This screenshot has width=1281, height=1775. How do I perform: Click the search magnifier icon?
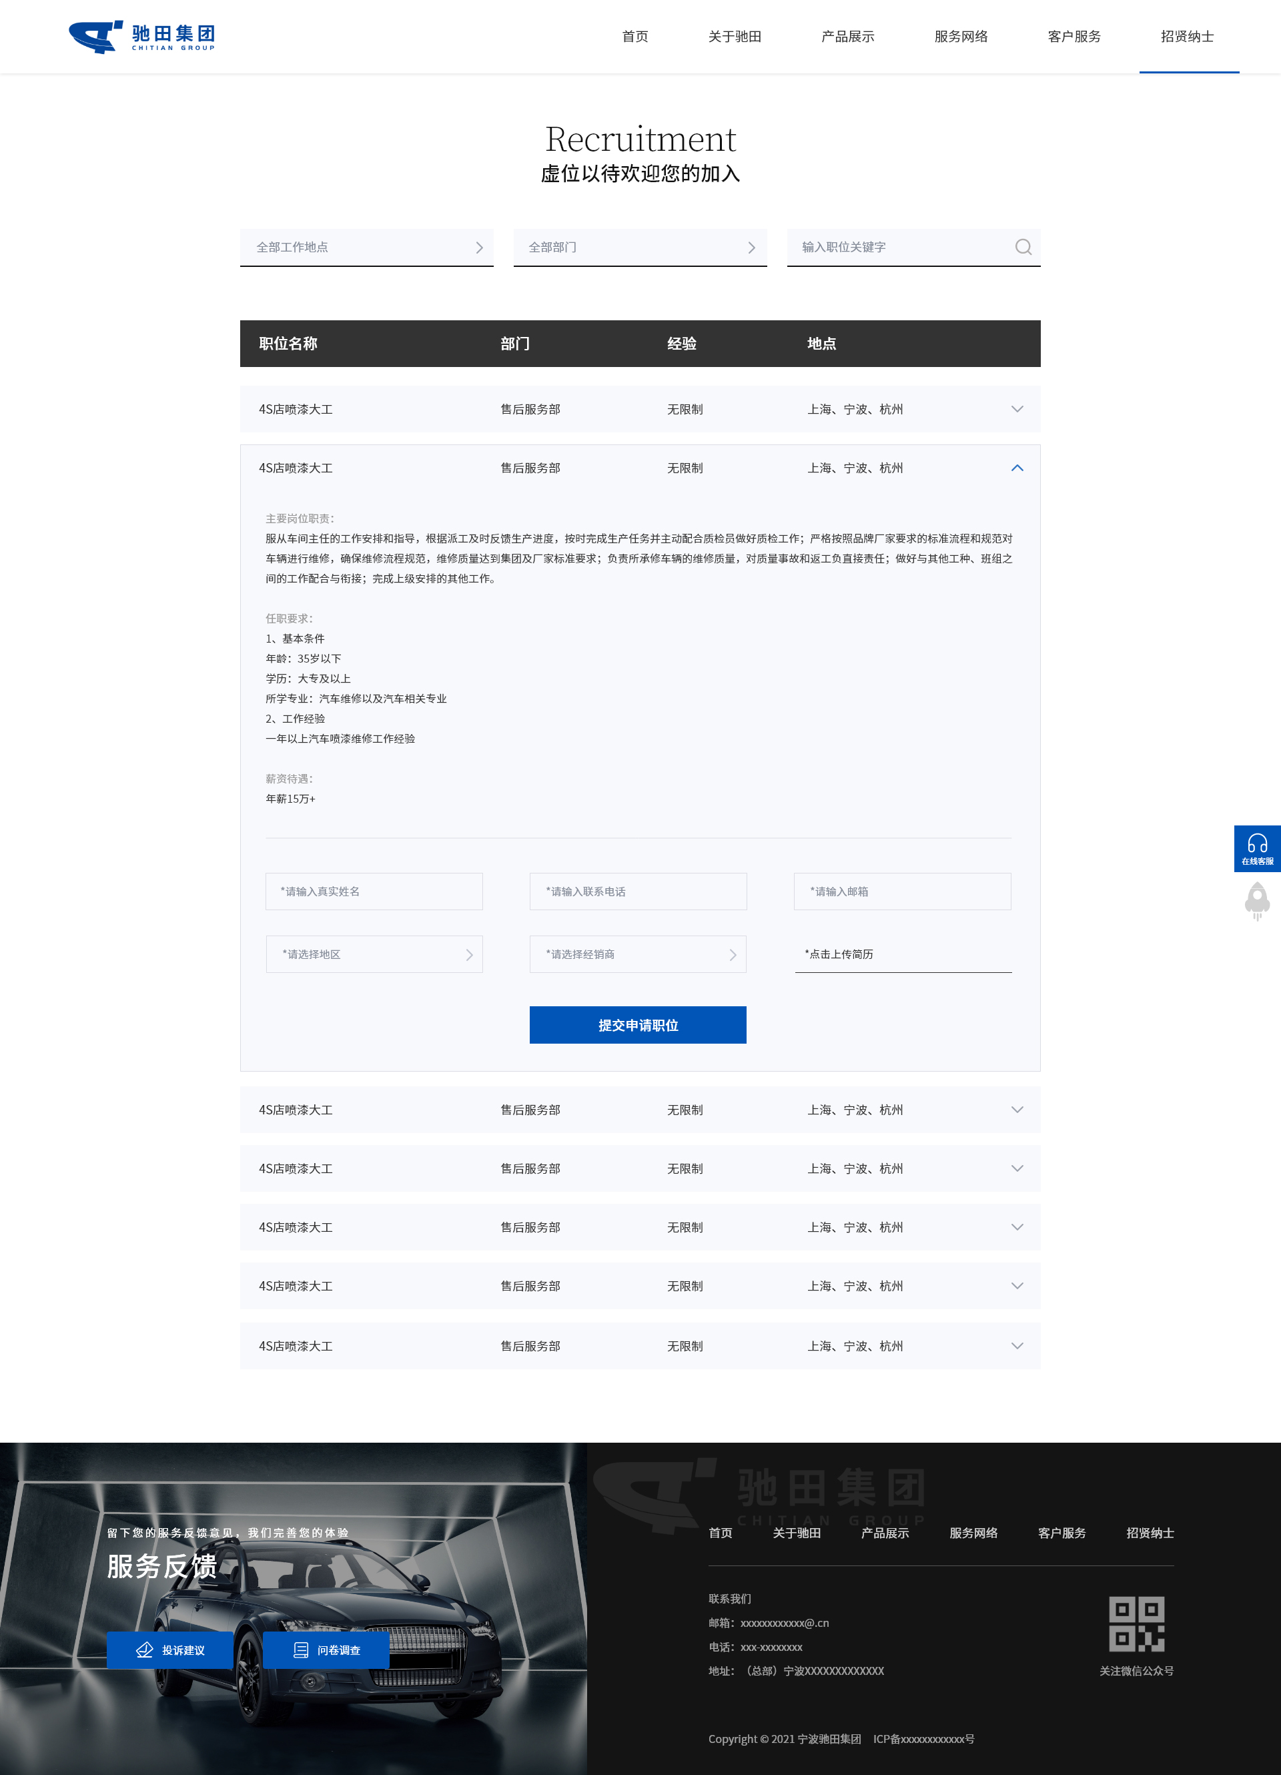[x=1023, y=248]
